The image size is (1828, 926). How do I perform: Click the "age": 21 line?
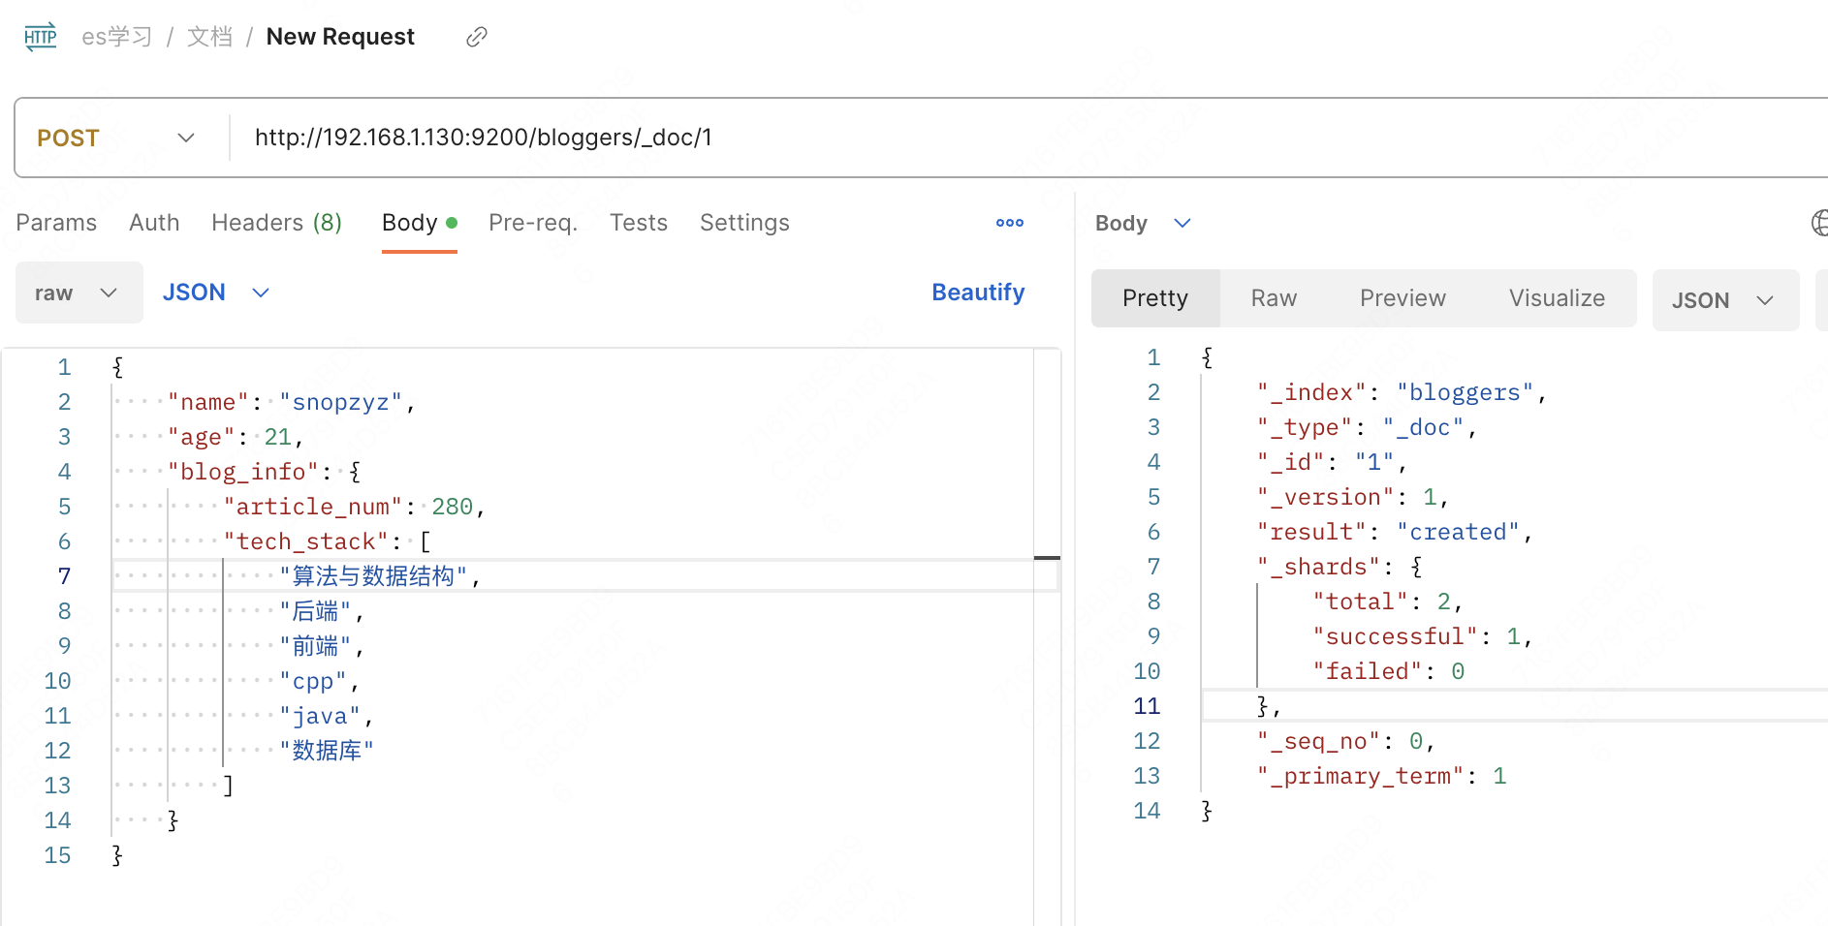coord(236,437)
